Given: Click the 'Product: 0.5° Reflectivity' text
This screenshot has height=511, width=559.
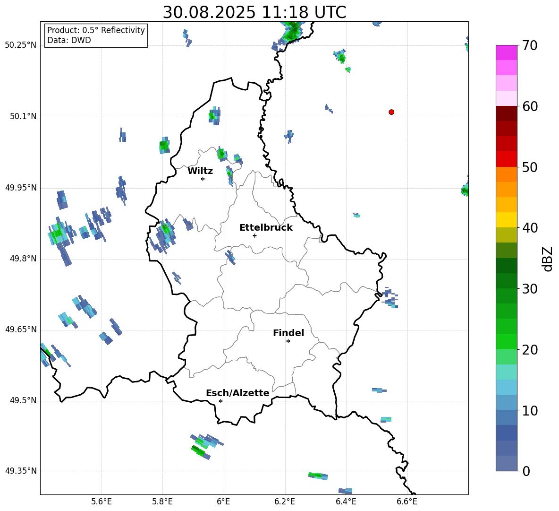Looking at the screenshot, I should click(x=96, y=30).
